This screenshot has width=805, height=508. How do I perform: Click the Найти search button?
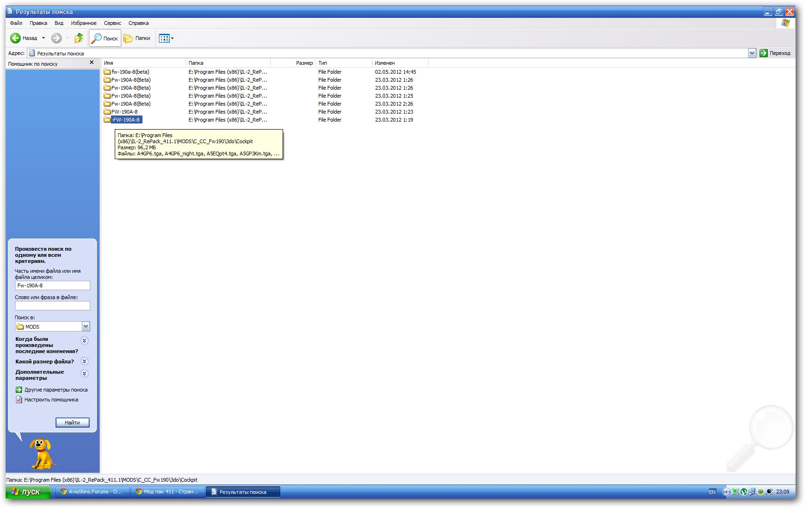pyautogui.click(x=72, y=423)
